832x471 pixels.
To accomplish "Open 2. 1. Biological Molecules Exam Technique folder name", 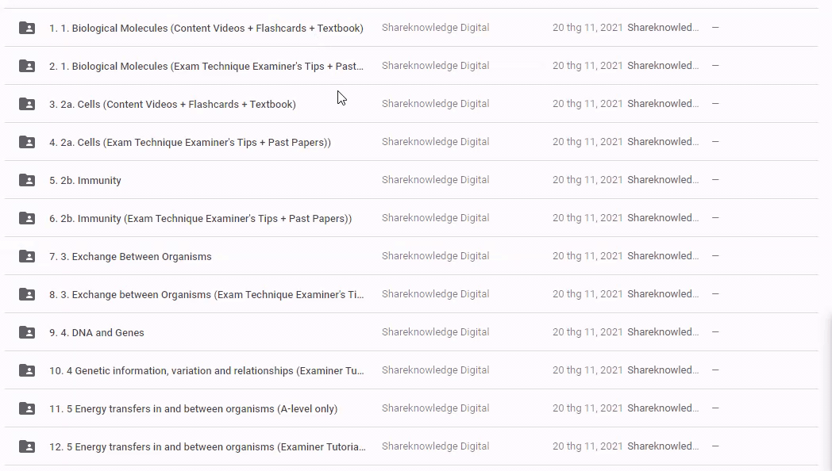I will (x=206, y=66).
